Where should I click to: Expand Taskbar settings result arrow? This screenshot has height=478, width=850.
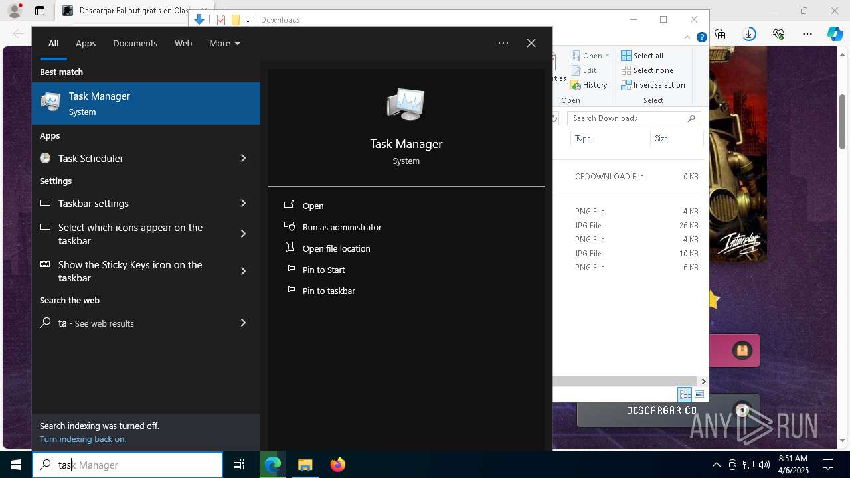click(x=243, y=203)
